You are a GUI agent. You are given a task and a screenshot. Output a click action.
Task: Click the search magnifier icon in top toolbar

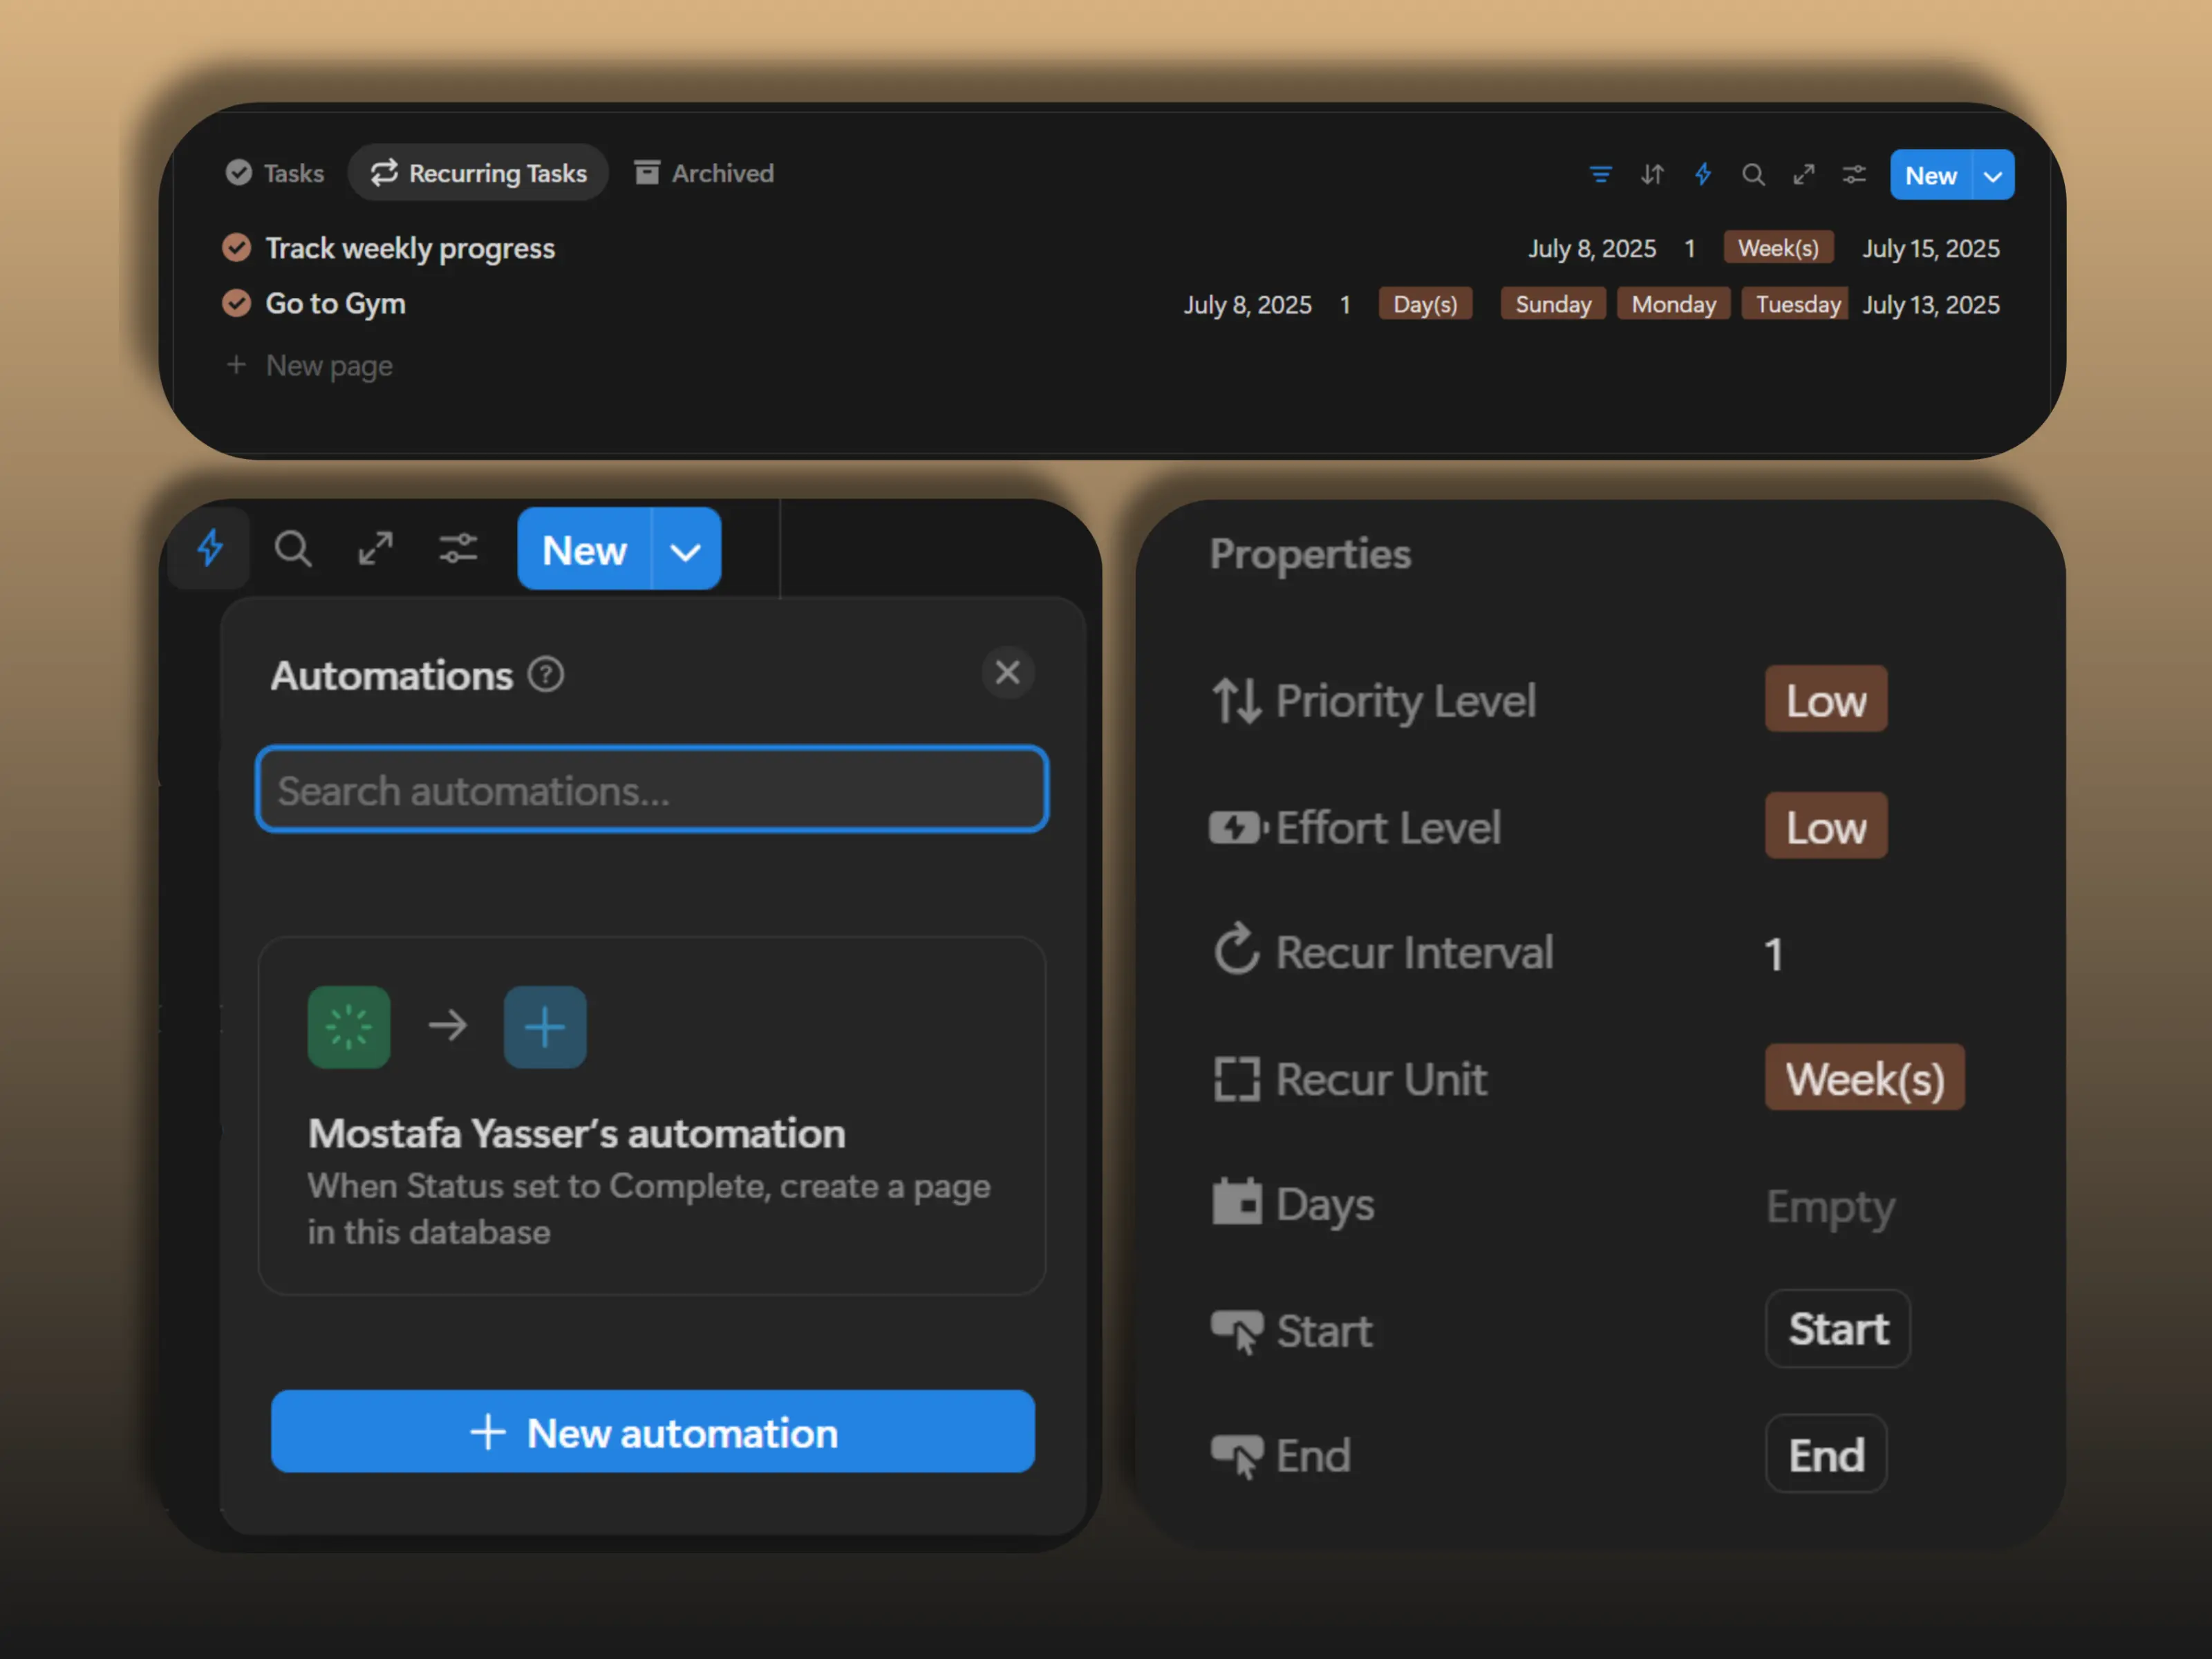click(1754, 174)
